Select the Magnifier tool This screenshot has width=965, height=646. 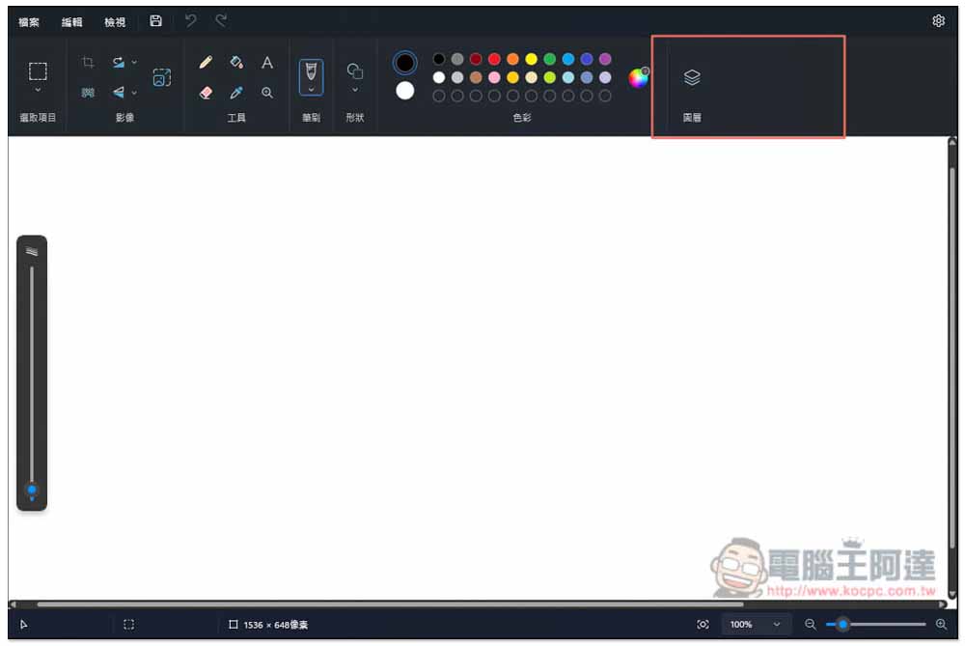click(x=267, y=93)
